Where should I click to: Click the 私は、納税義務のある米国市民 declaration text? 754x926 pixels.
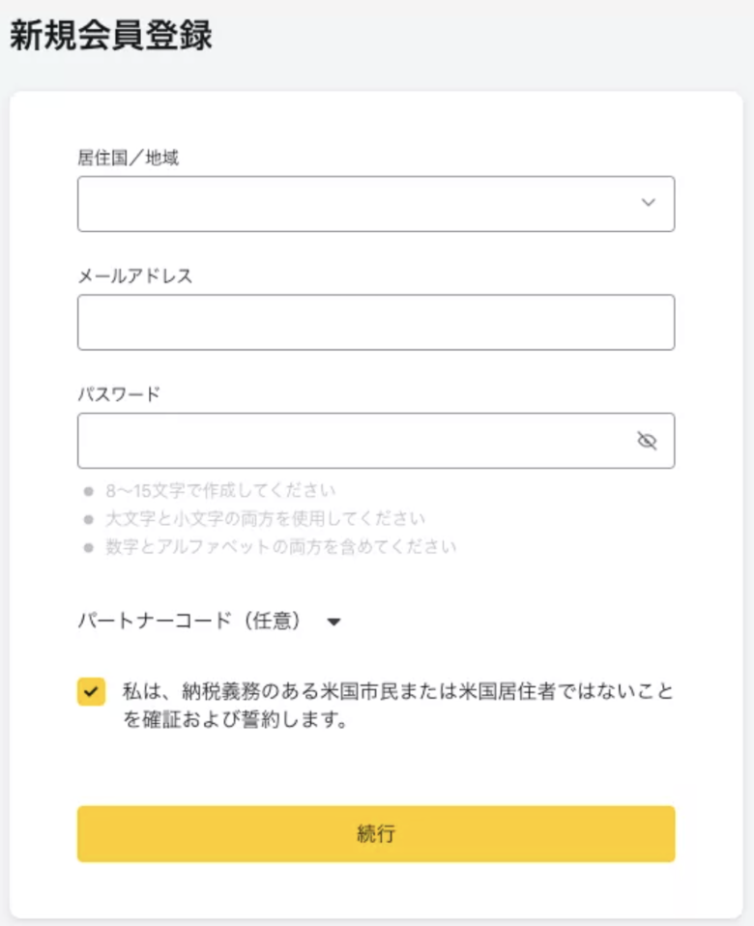click(398, 705)
